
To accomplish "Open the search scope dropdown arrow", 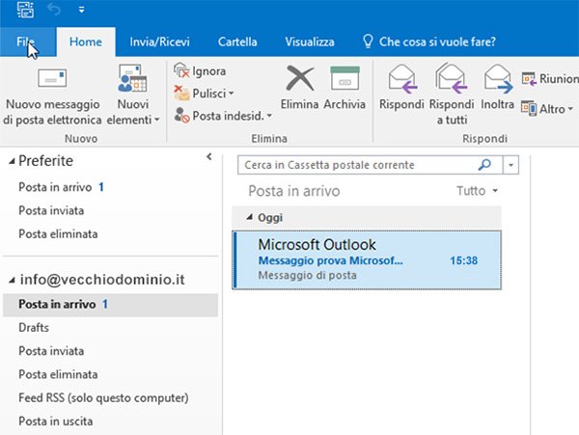I will click(511, 165).
